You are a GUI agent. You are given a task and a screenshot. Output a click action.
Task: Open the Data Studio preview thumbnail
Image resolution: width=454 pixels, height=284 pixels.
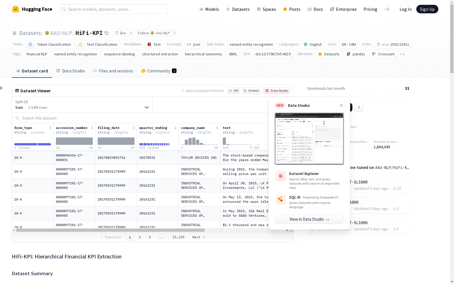point(309,139)
